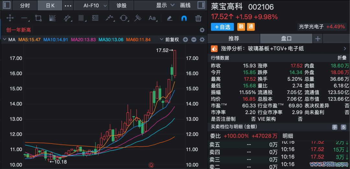Switch to the 分时 intraday tab
This screenshot has height=169, width=350.
coord(25,5)
